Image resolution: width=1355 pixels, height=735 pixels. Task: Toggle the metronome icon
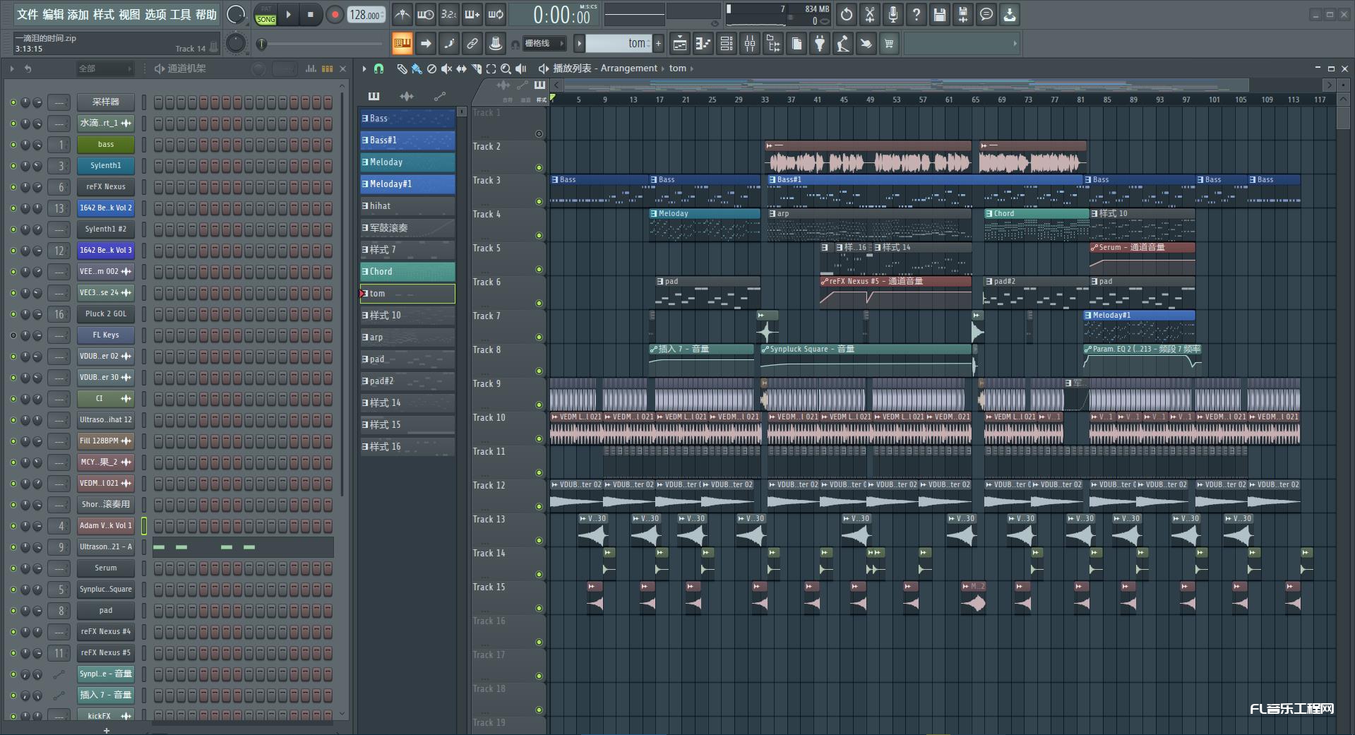[402, 14]
